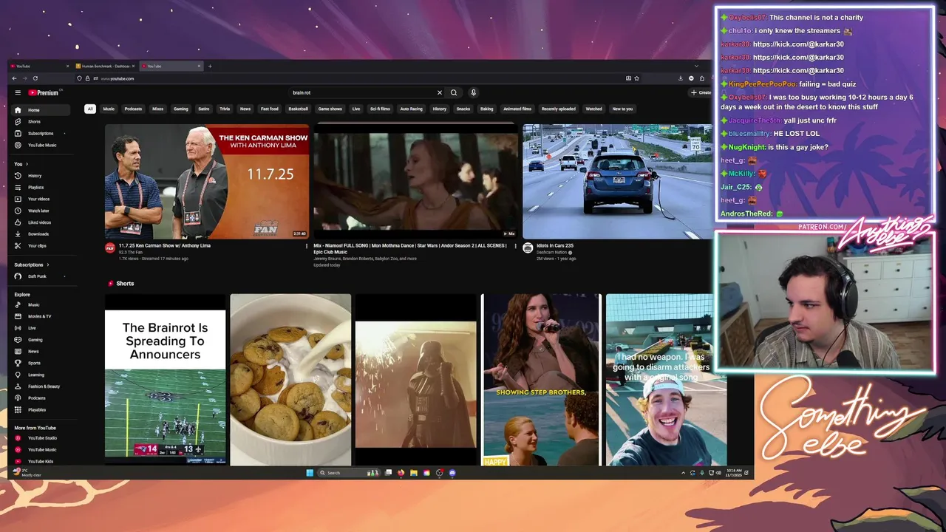
Task: Select the All filter chip
Action: click(x=90, y=109)
